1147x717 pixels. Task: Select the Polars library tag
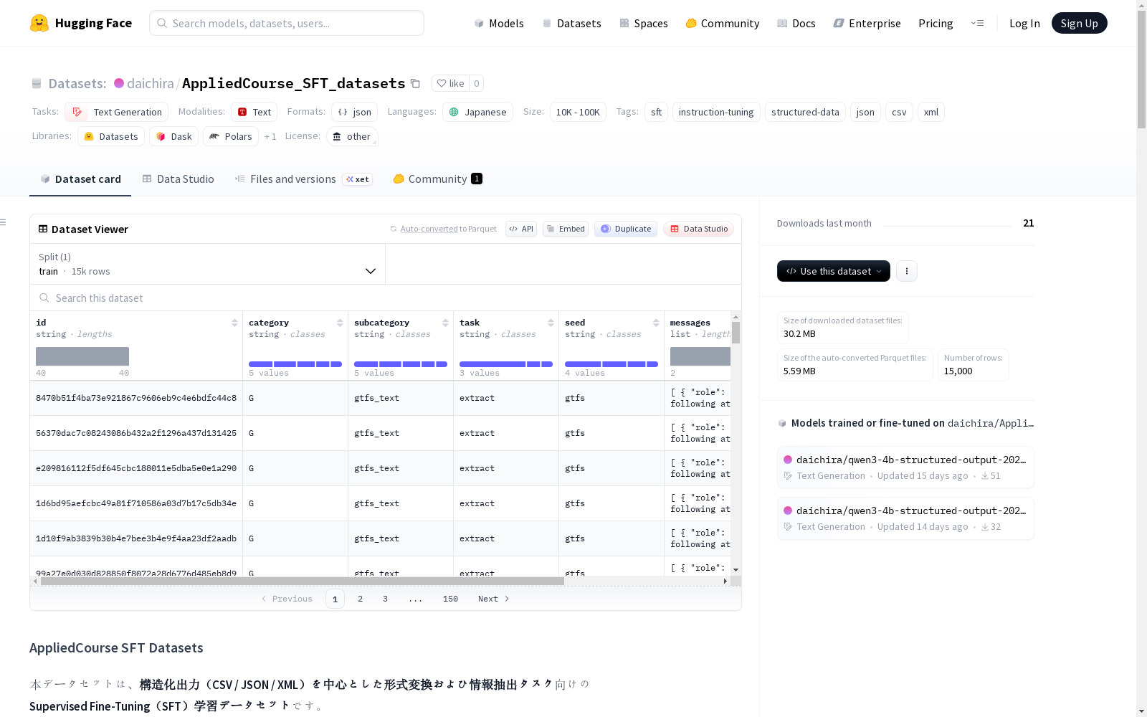[231, 136]
